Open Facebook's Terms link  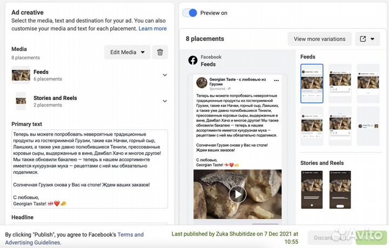point(130,234)
